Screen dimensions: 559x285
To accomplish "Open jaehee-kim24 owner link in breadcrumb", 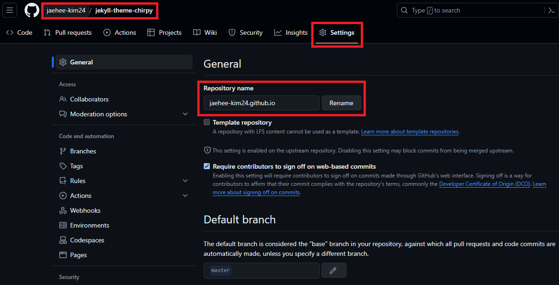I will point(66,10).
